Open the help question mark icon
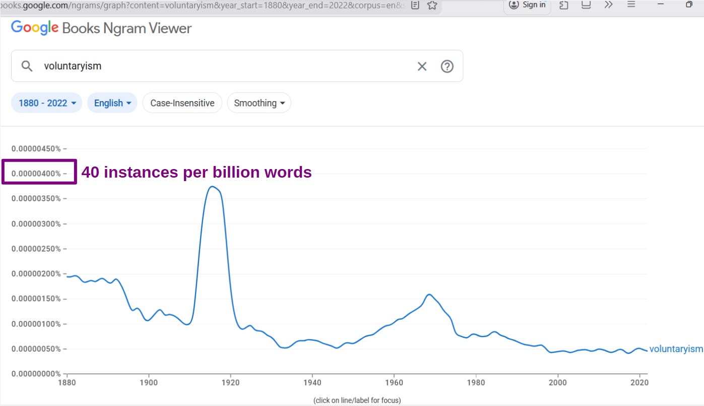The width and height of the screenshot is (704, 406). [x=447, y=66]
